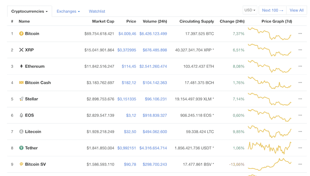310x176 pixels.
Task: Go to the Next 100 page
Action: (x=272, y=10)
